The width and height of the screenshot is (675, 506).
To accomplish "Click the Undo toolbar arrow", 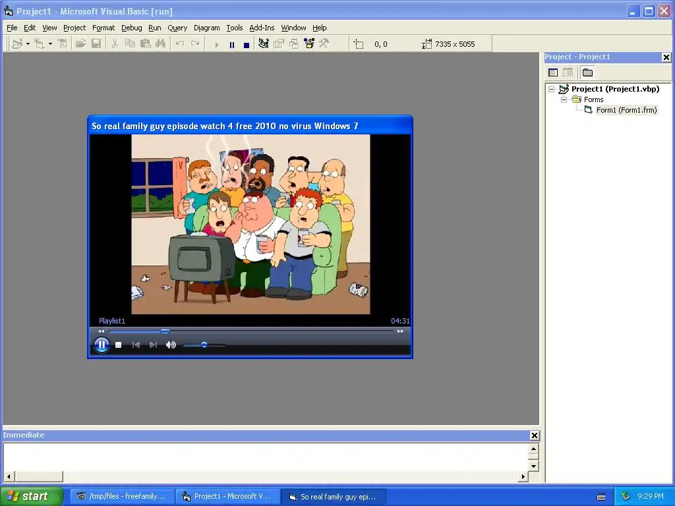I will pos(180,44).
